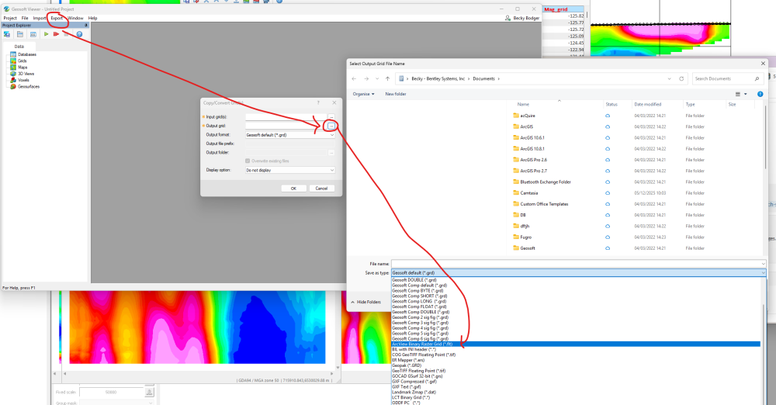This screenshot has width=776, height=405.
Task: Open the Import menu
Action: (39, 19)
